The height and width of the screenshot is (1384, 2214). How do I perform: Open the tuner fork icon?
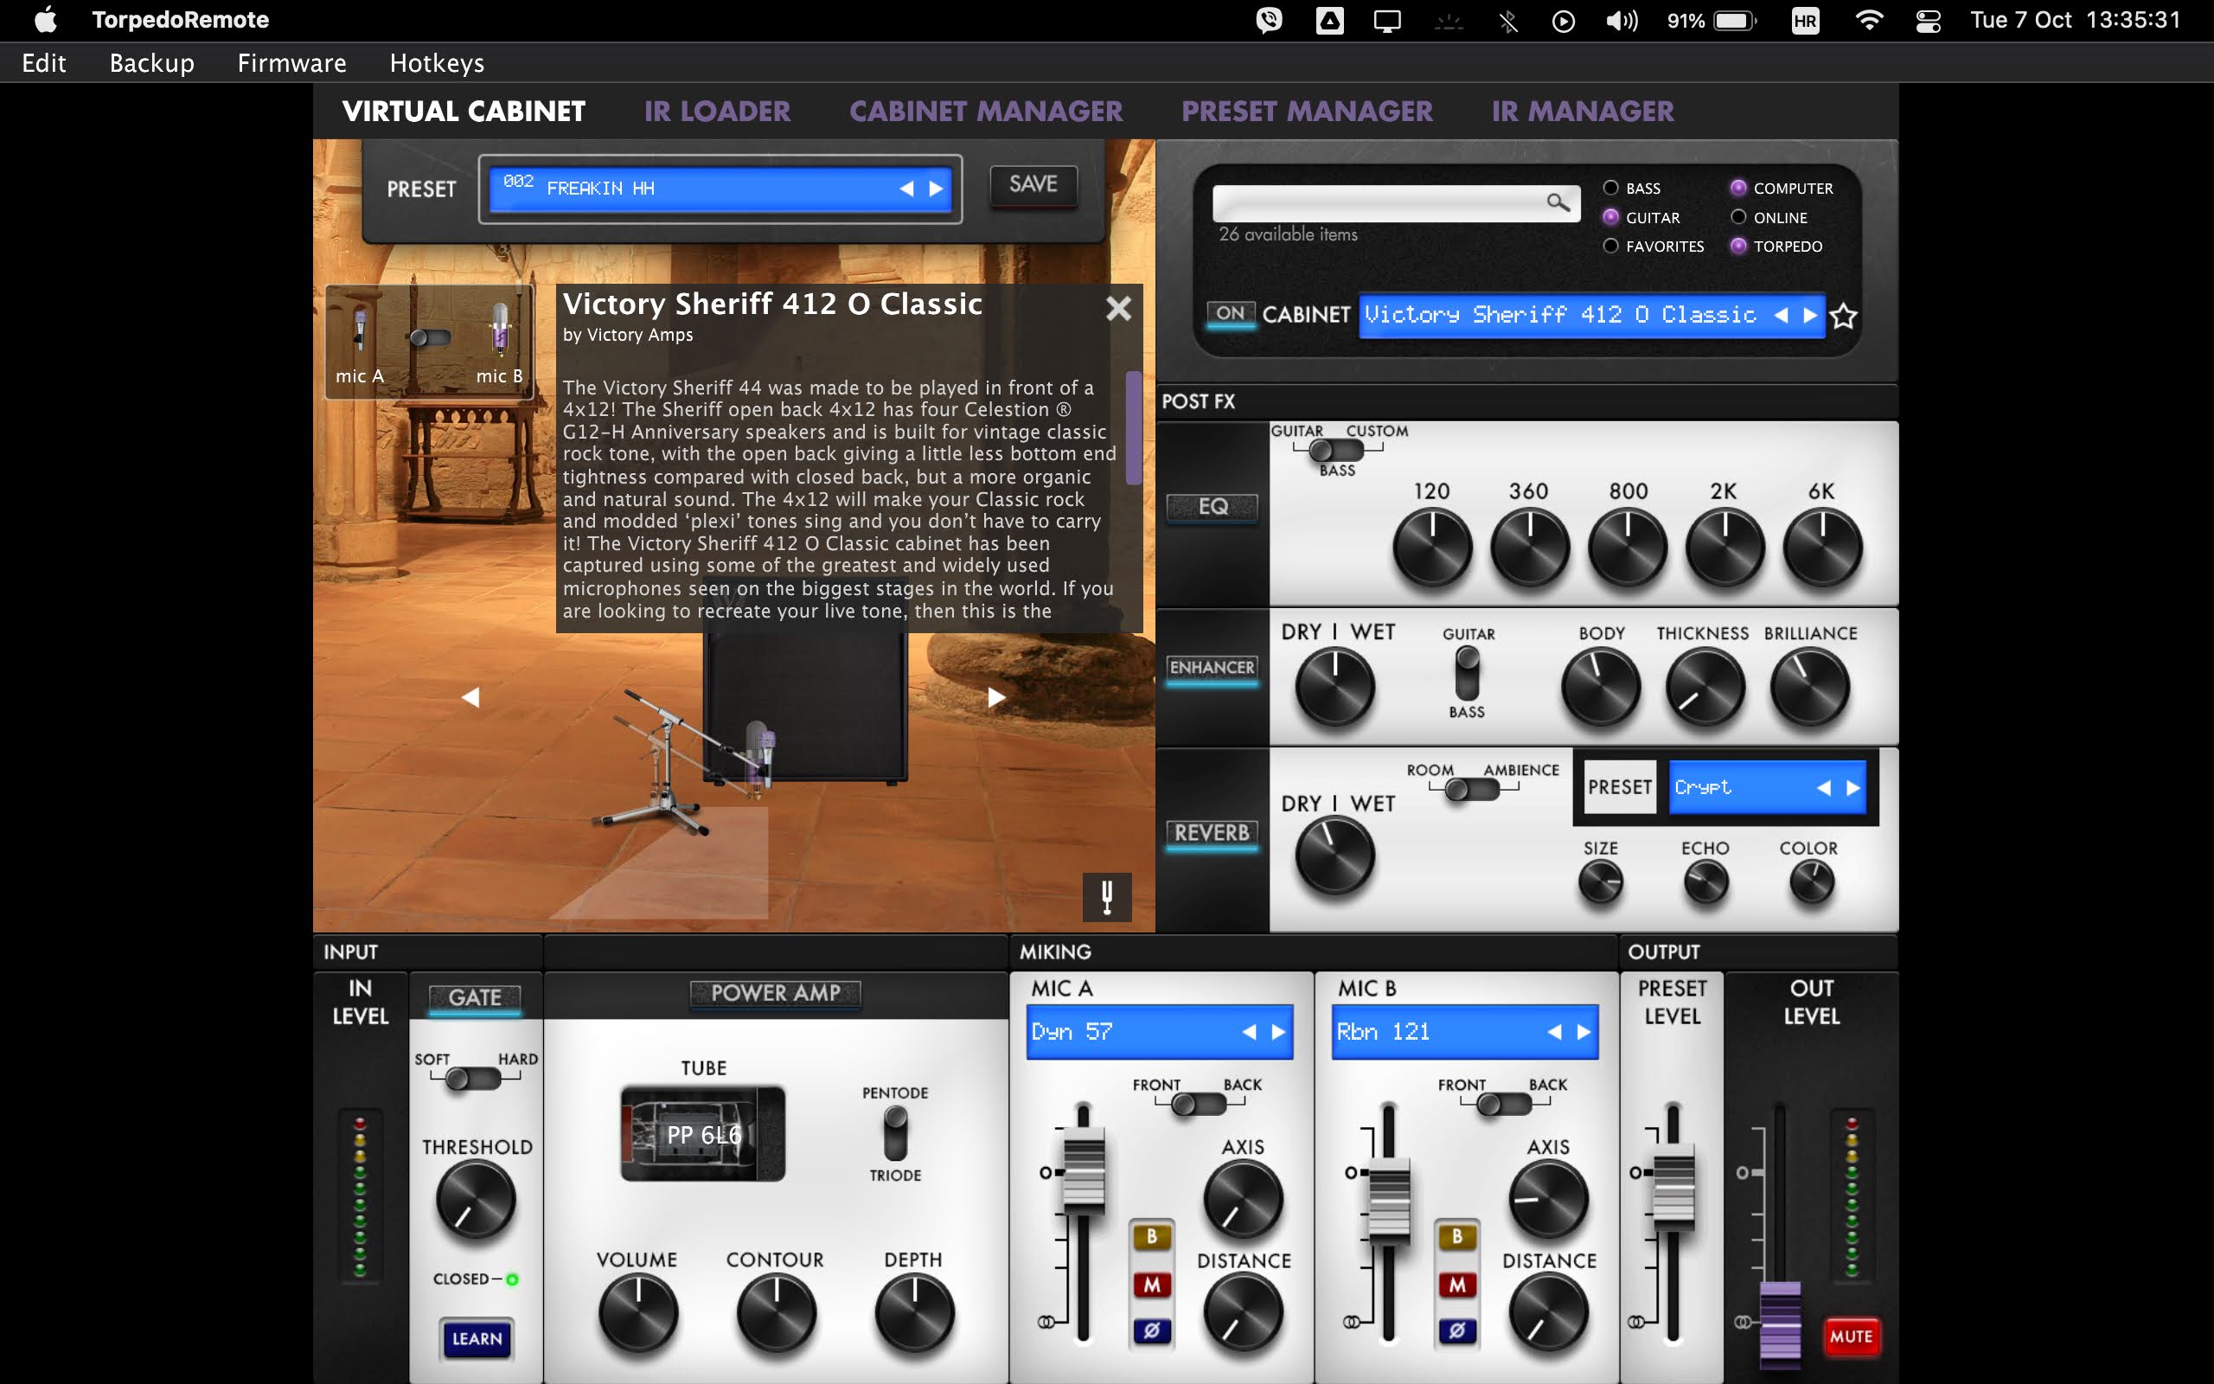pyautogui.click(x=1106, y=896)
